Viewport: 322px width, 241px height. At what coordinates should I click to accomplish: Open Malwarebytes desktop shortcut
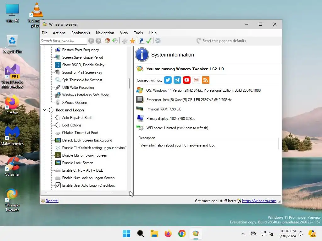(x=12, y=136)
